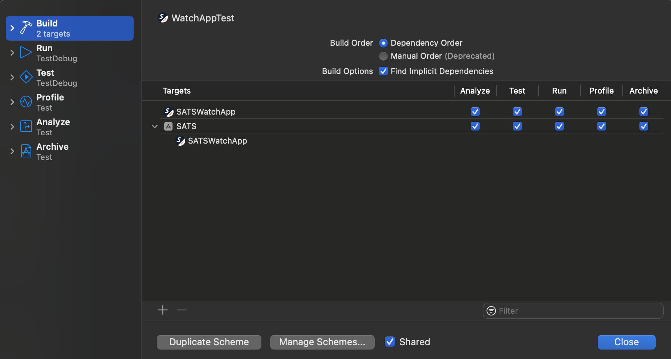The width and height of the screenshot is (671, 359).
Task: Uncheck Archive for SATSWatchApp target
Action: pyautogui.click(x=643, y=112)
